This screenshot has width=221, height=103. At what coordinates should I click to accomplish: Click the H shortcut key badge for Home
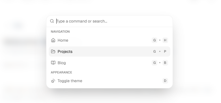tap(165, 40)
